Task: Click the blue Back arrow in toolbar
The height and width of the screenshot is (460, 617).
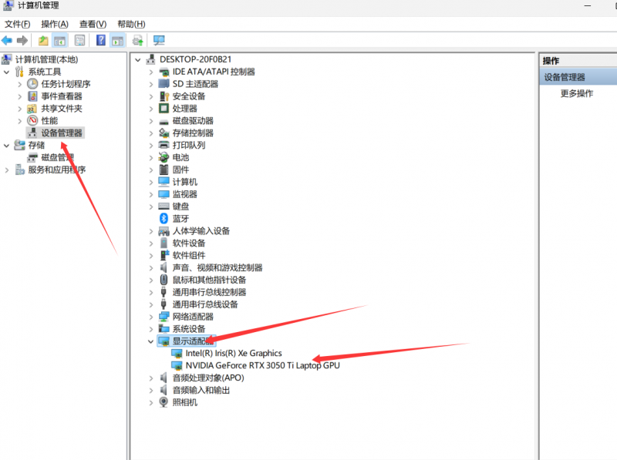Action: [7, 40]
